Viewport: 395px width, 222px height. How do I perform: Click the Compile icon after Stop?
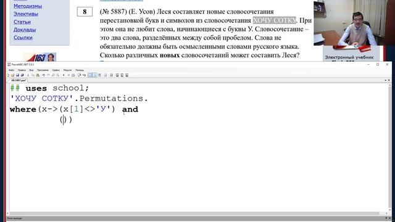73,75
